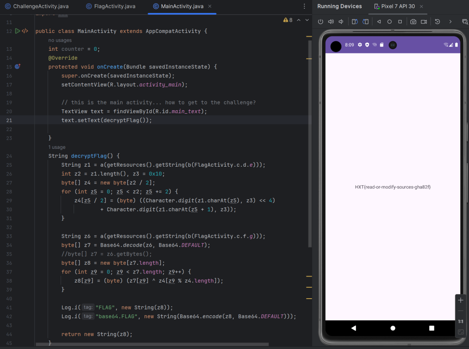Viewport: 469px width, 349px height.
Task: Start emulator screen recording
Action: click(424, 22)
